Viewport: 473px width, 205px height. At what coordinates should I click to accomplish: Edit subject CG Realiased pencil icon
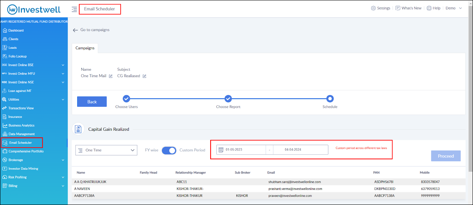[145, 76]
